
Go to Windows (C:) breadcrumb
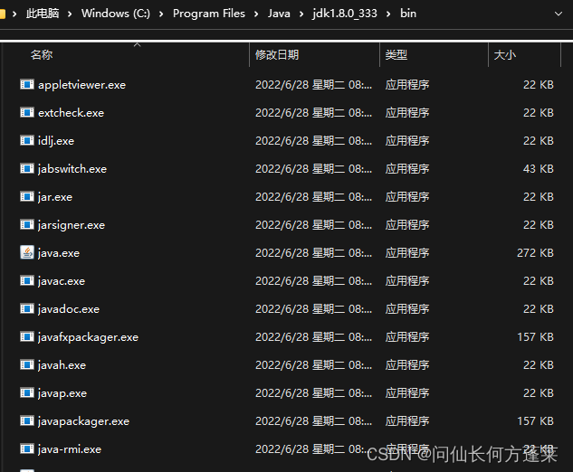116,14
